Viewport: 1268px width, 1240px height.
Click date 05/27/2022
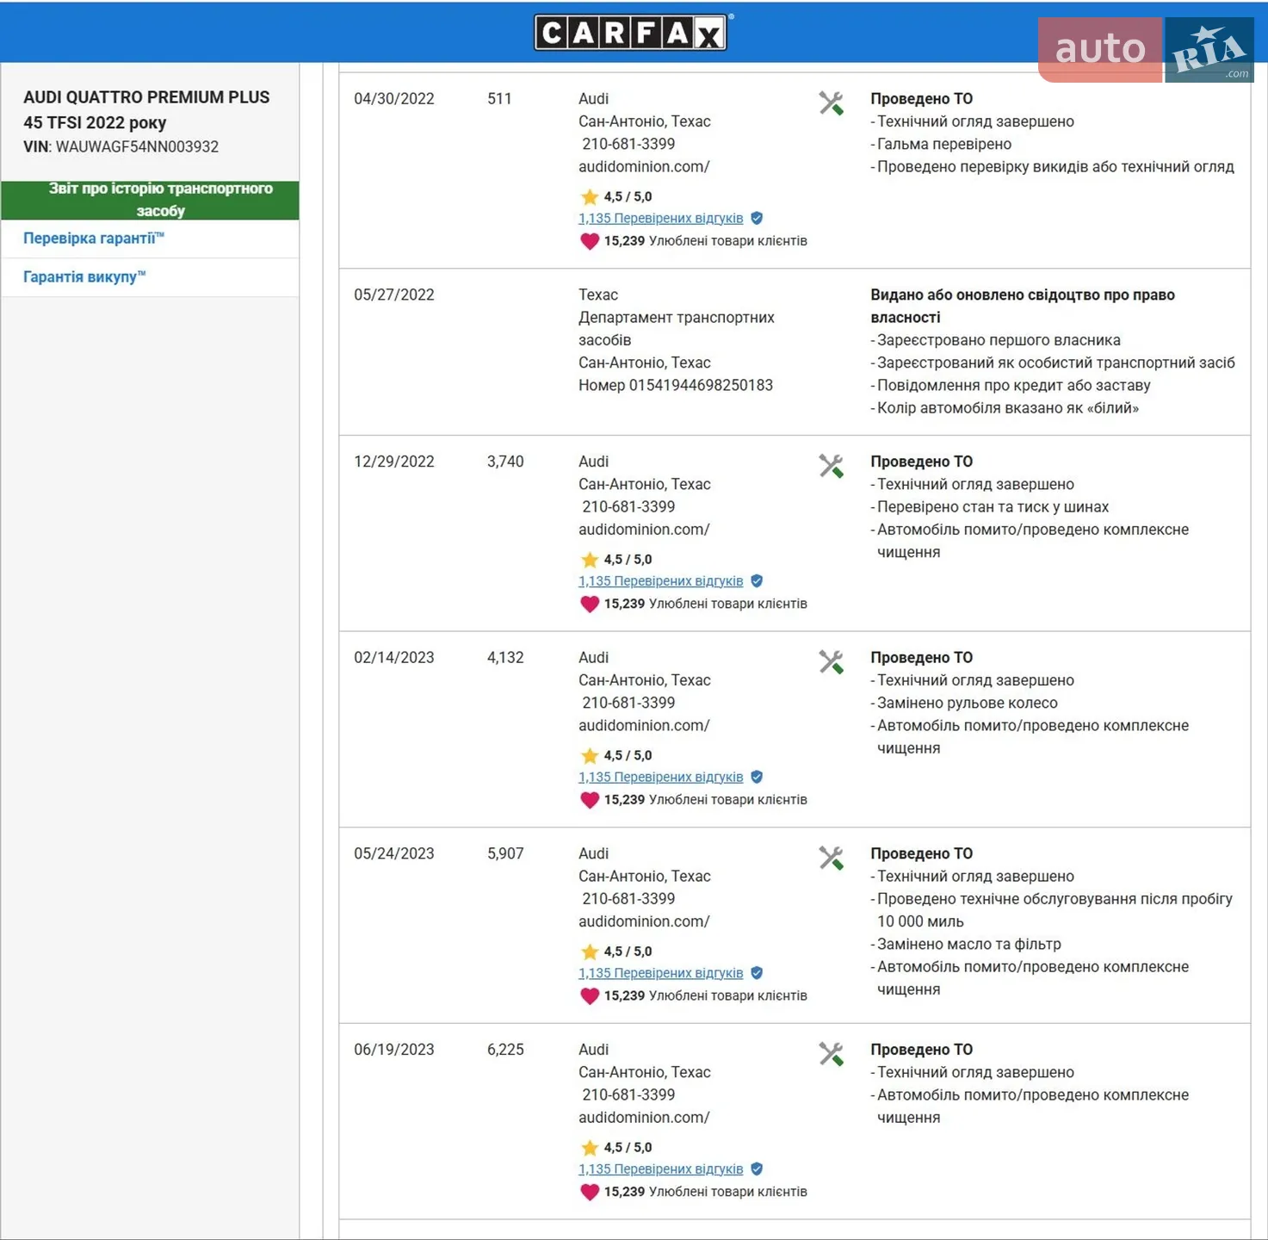click(x=394, y=295)
